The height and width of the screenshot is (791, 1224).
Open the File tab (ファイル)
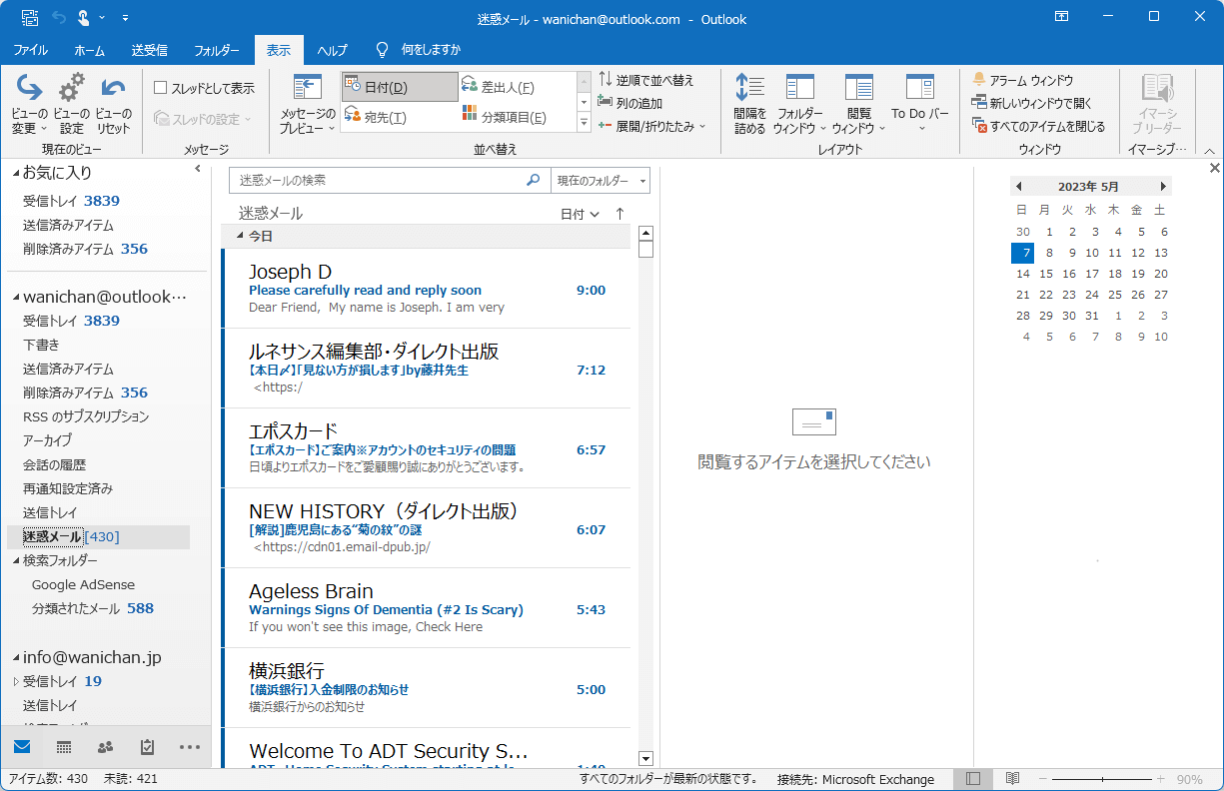[30, 50]
